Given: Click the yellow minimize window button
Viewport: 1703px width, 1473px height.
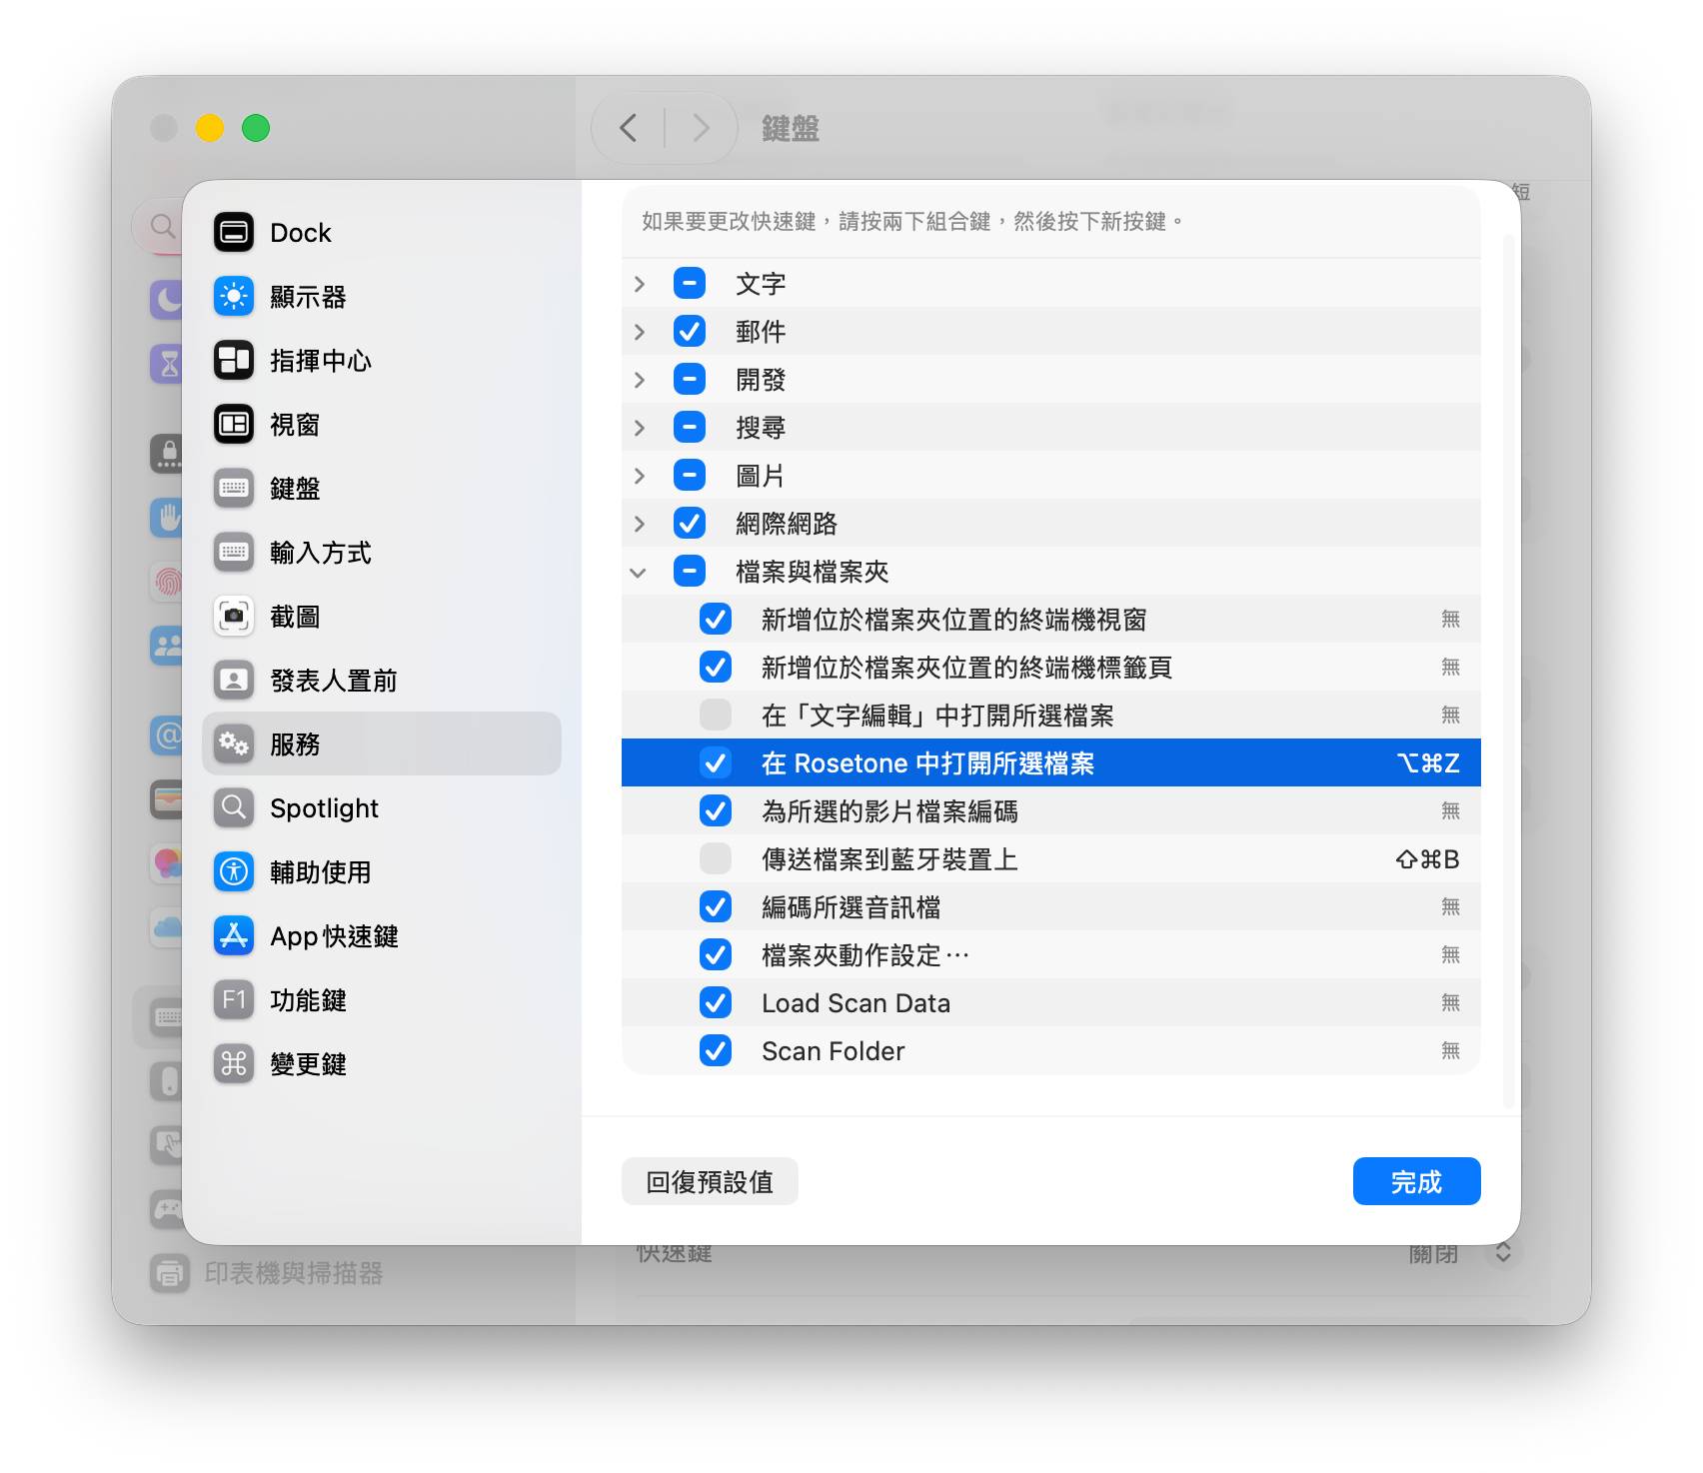Looking at the screenshot, I should point(210,128).
